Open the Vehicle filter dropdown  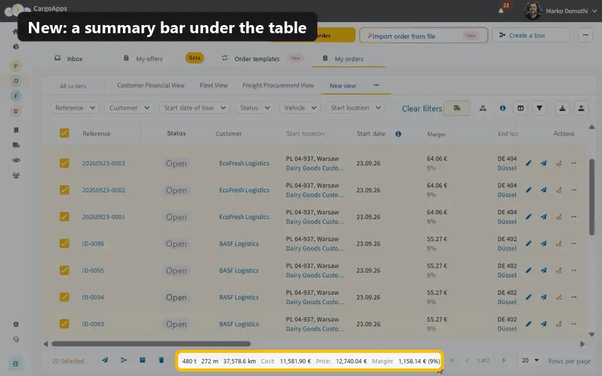(x=300, y=108)
